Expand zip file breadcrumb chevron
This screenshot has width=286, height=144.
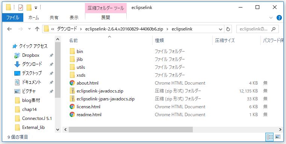tap(167, 29)
